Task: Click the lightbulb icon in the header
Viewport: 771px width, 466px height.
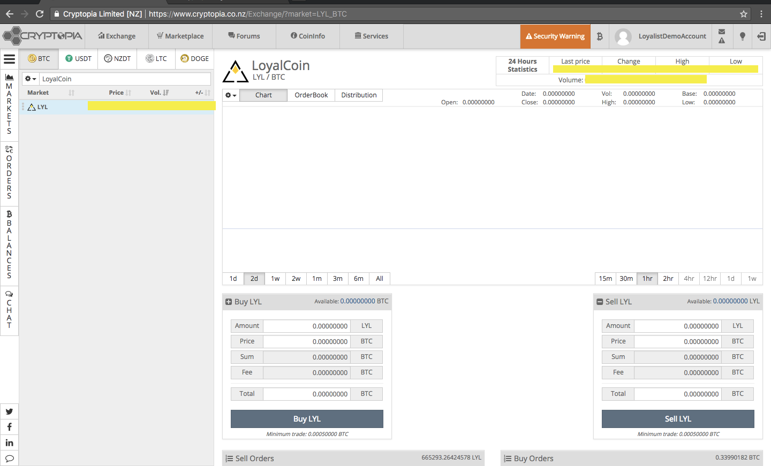Action: pyautogui.click(x=742, y=36)
